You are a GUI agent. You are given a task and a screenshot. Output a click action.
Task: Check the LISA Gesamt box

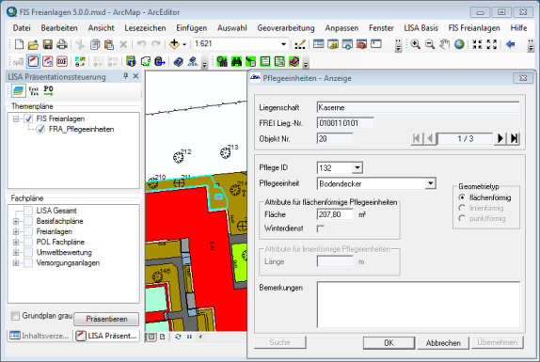coord(28,211)
